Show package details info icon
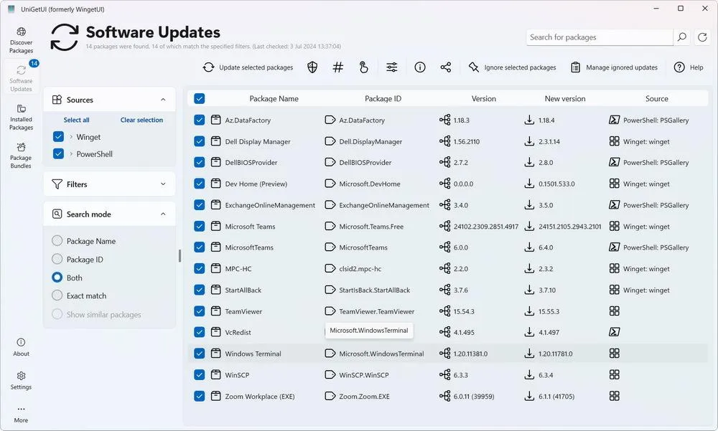 [420, 67]
